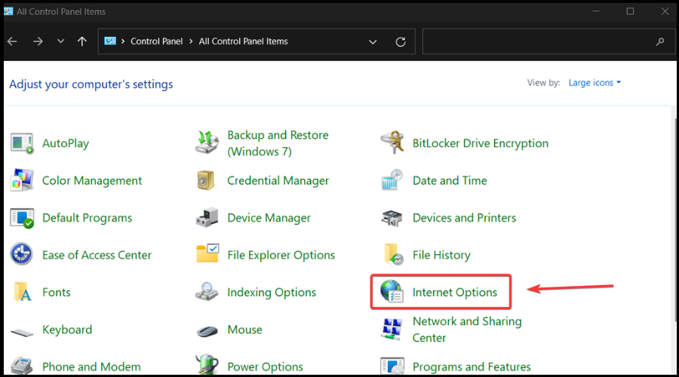Open the Power Options link
The height and width of the screenshot is (377, 679).
click(x=265, y=366)
